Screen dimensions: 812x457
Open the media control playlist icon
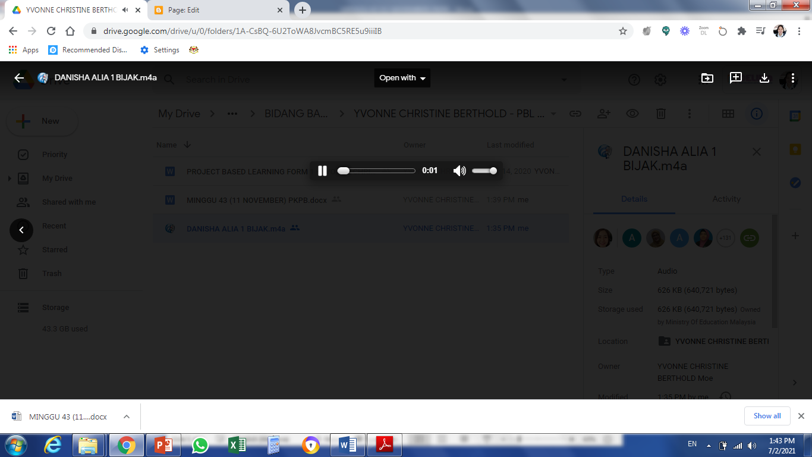(760, 31)
